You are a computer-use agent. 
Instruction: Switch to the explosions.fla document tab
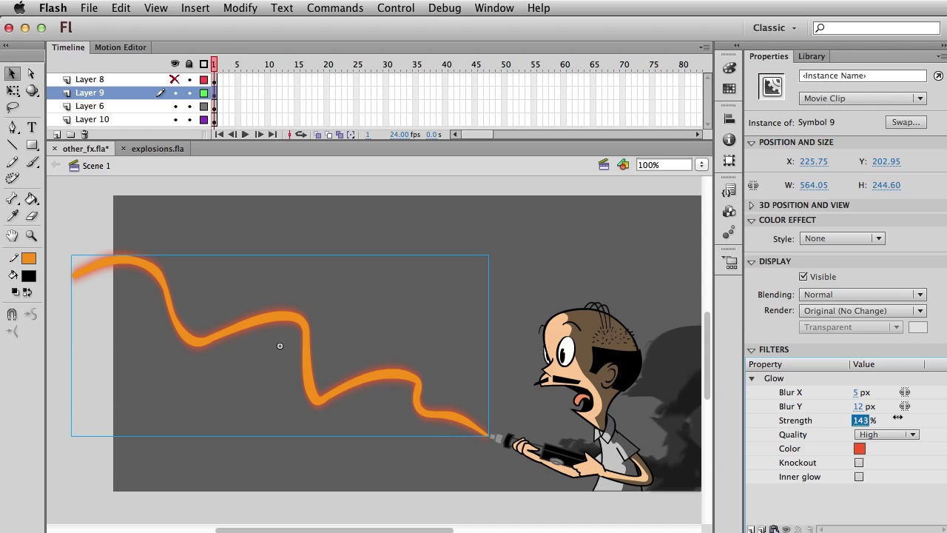157,149
